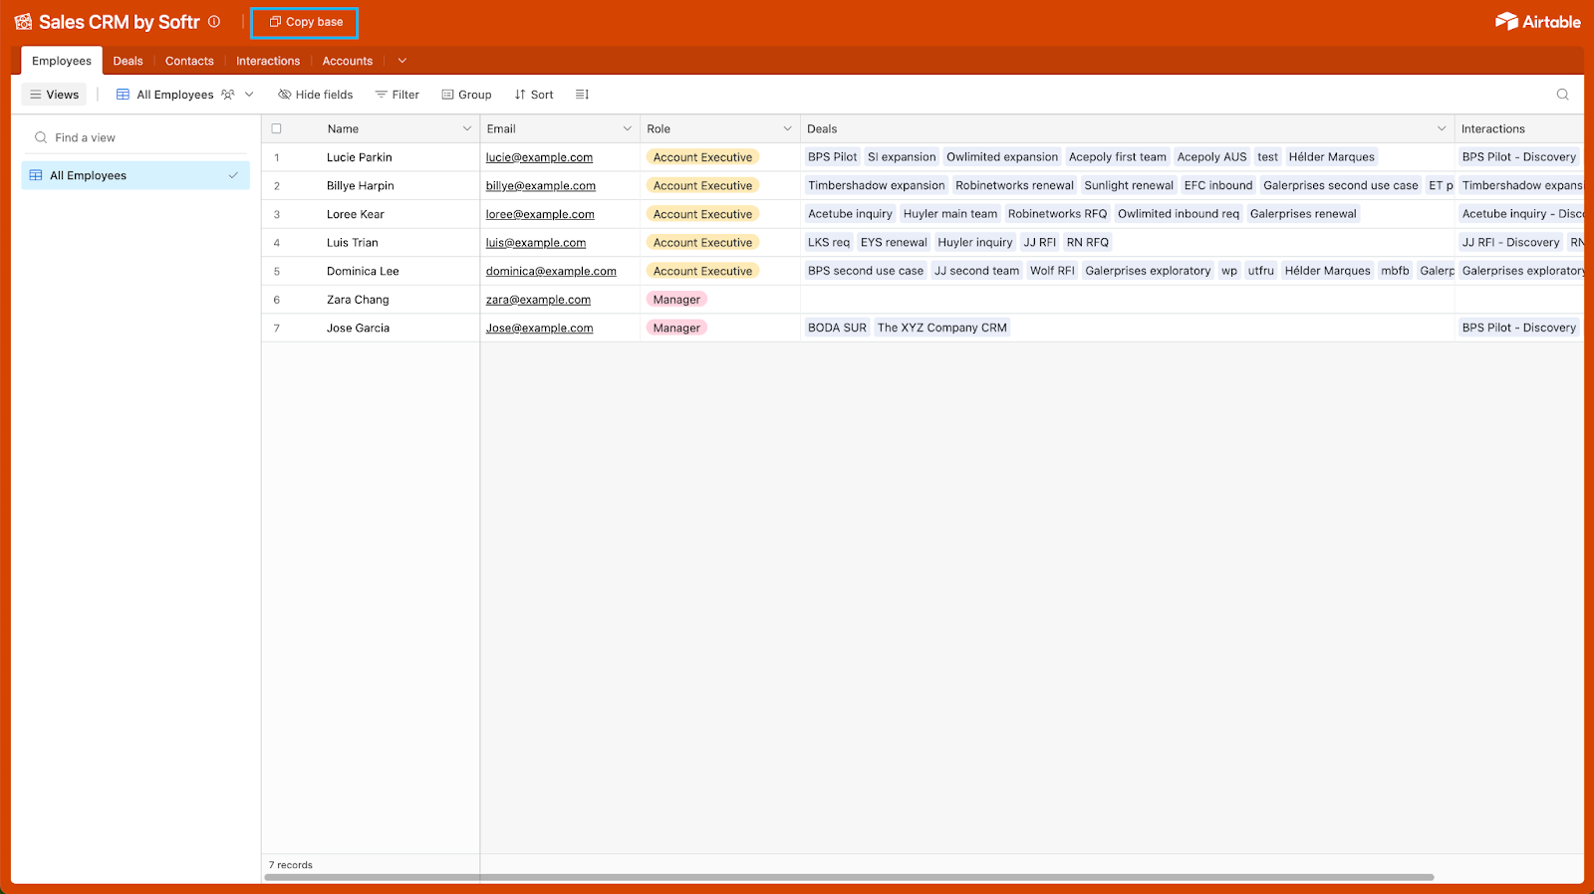
Task: Click the row height icon
Action: [x=582, y=95]
